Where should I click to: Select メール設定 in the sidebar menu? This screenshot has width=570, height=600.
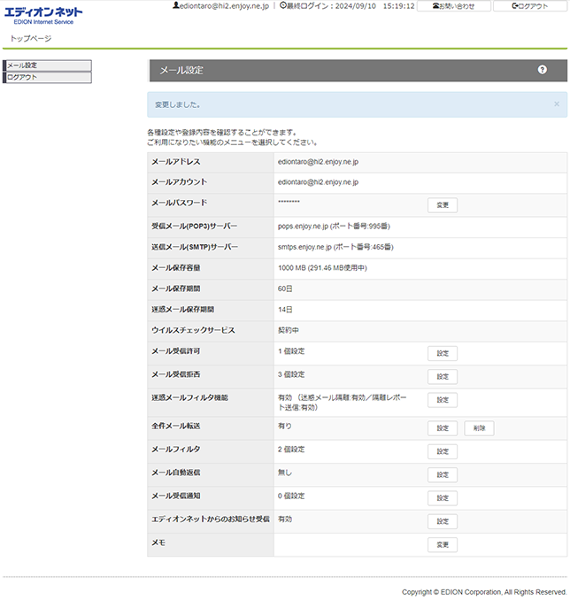point(48,65)
